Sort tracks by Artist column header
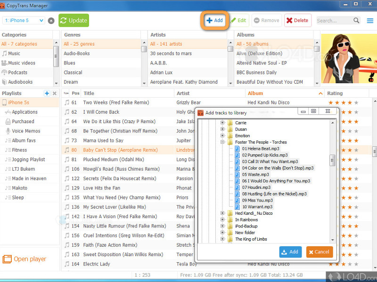The width and height of the screenshot is (377, 282). [209, 93]
